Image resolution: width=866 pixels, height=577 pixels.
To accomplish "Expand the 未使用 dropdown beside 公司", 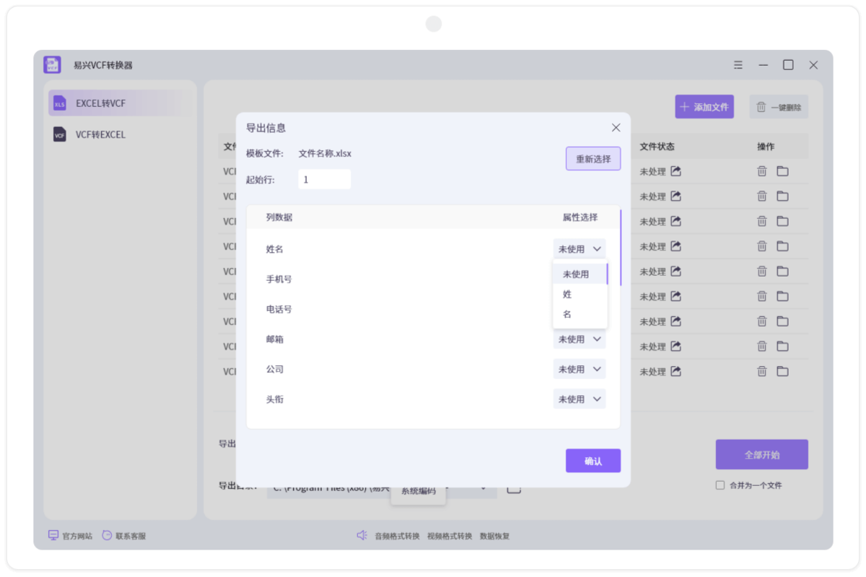I will [579, 368].
